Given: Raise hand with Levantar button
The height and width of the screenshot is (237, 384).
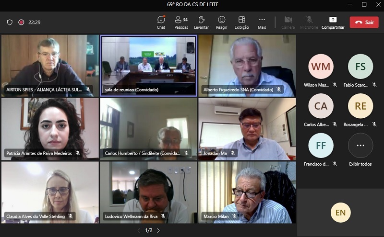Looking at the screenshot, I should pos(202,22).
